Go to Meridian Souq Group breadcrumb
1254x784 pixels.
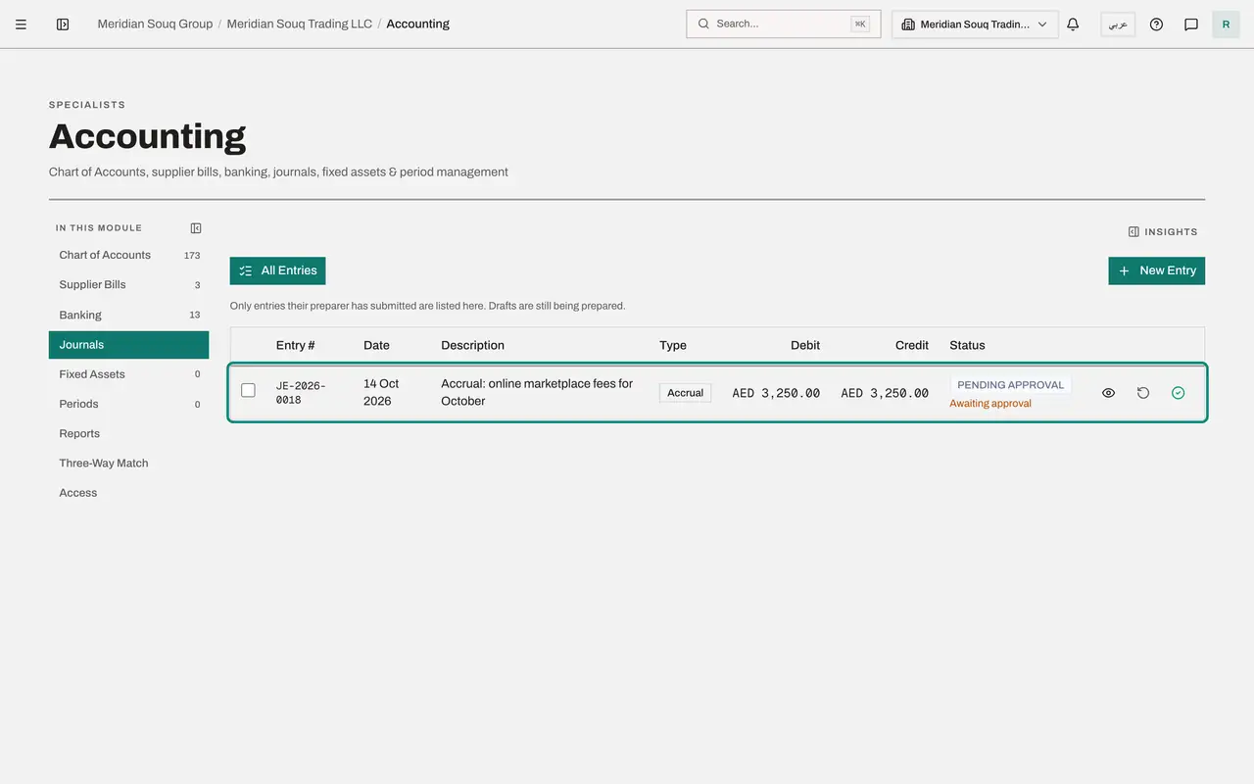tap(155, 24)
